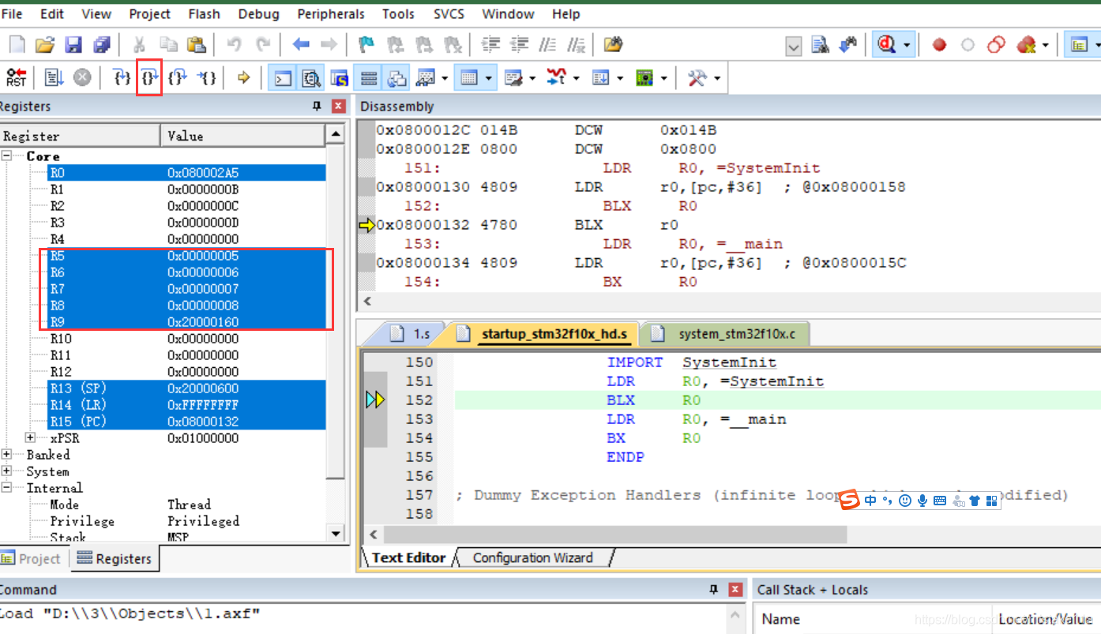This screenshot has width=1101, height=634.
Task: Navigate backwards with the blue left arrow
Action: tap(301, 45)
